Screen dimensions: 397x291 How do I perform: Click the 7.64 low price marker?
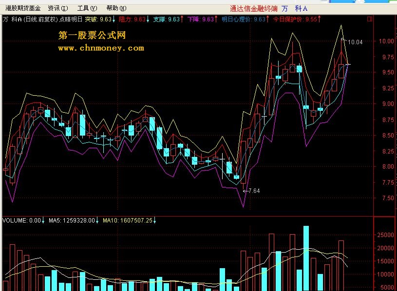(254, 191)
